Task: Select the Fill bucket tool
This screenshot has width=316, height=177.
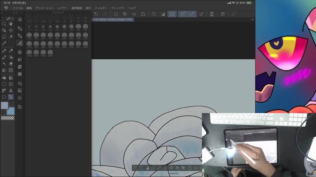Action: pyautogui.click(x=4, y=78)
